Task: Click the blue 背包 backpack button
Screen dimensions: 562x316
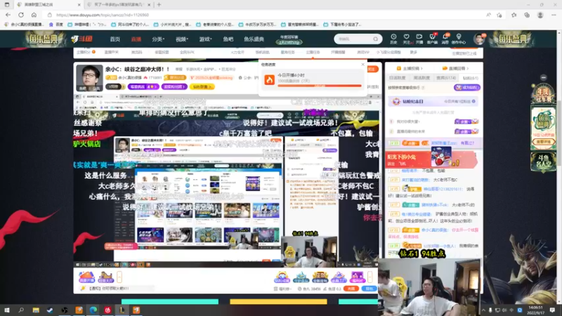Action: click(369, 289)
